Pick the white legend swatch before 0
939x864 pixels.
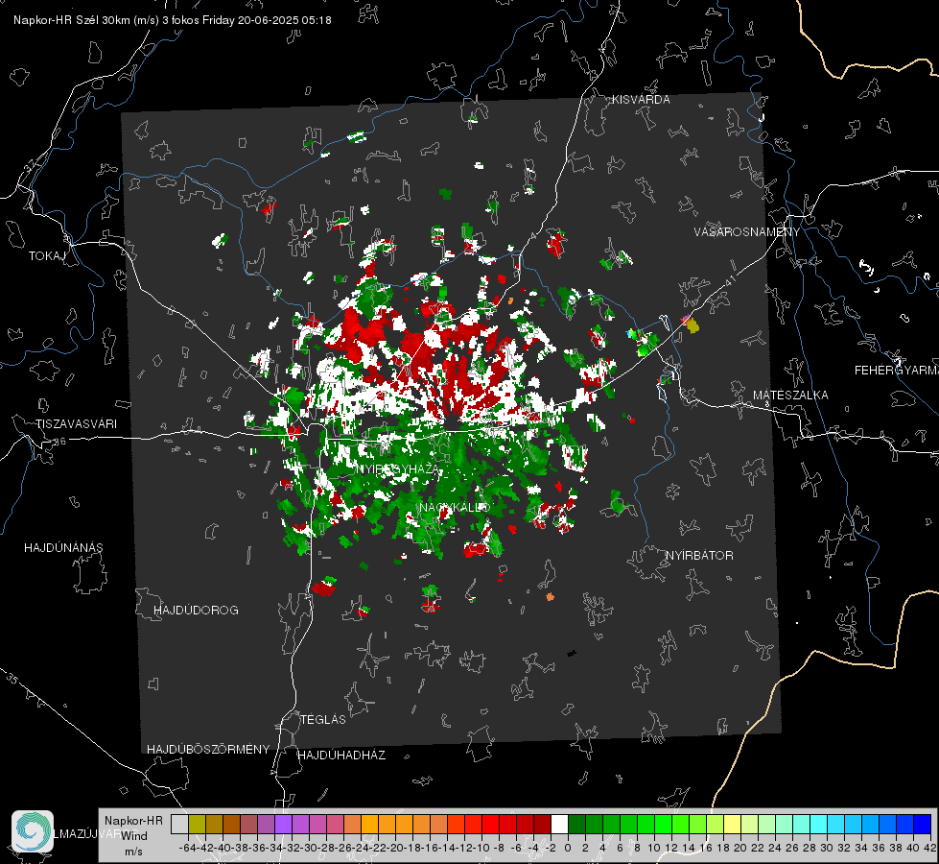tap(559, 824)
